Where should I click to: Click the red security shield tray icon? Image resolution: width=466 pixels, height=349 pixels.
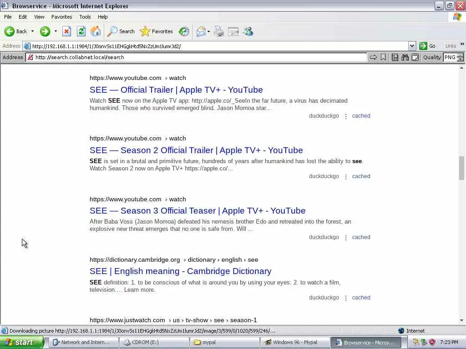[432, 342]
